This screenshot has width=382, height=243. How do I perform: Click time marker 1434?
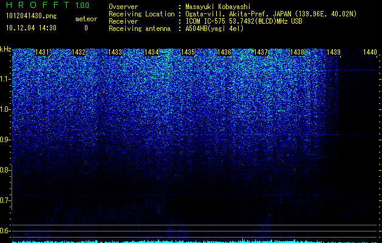[152, 52]
